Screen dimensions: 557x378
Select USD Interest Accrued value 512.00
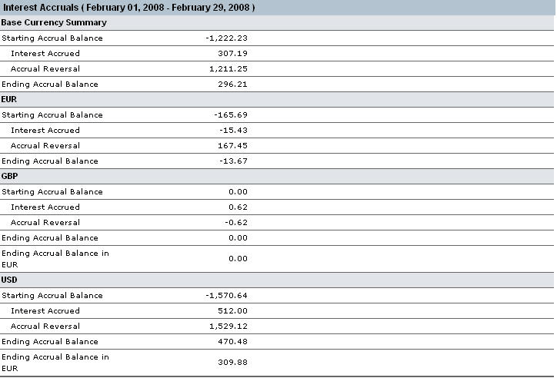tap(232, 310)
